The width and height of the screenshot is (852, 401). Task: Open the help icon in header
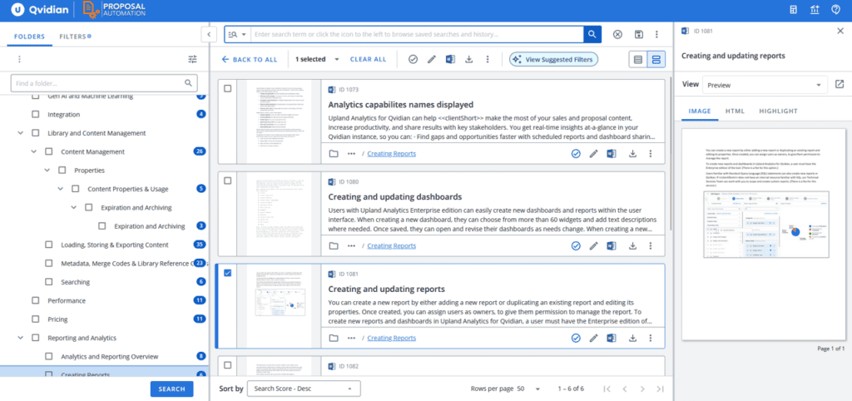point(835,10)
